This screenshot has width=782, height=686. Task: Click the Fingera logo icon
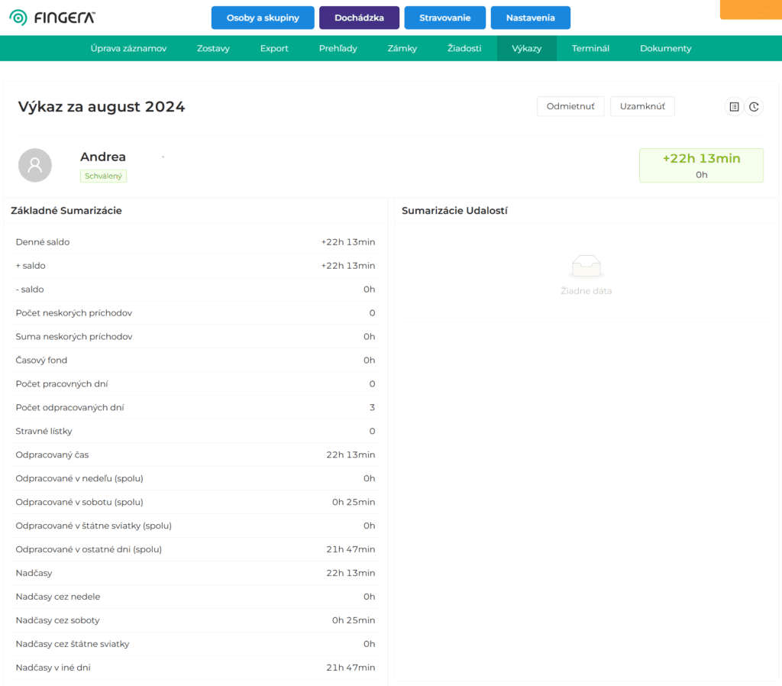18,18
